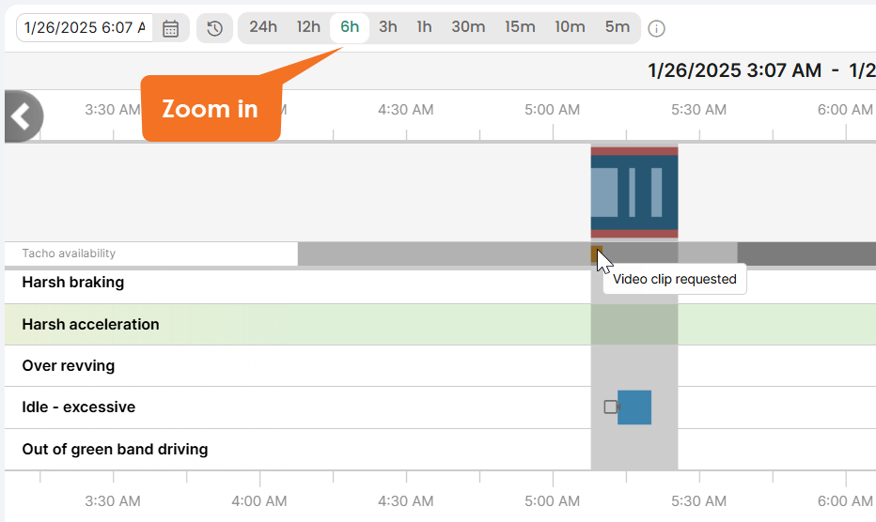Click the dark blue trip block thumbnail
Screen dimensions: 876x522
click(x=634, y=192)
